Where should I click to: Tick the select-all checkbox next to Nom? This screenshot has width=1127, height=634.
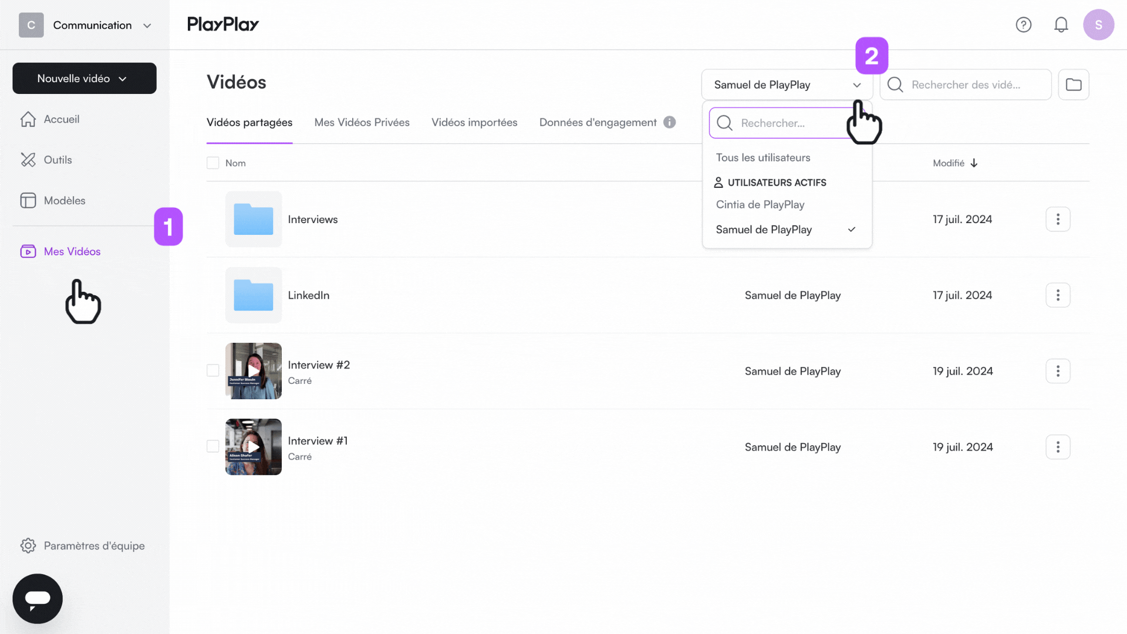pyautogui.click(x=213, y=163)
